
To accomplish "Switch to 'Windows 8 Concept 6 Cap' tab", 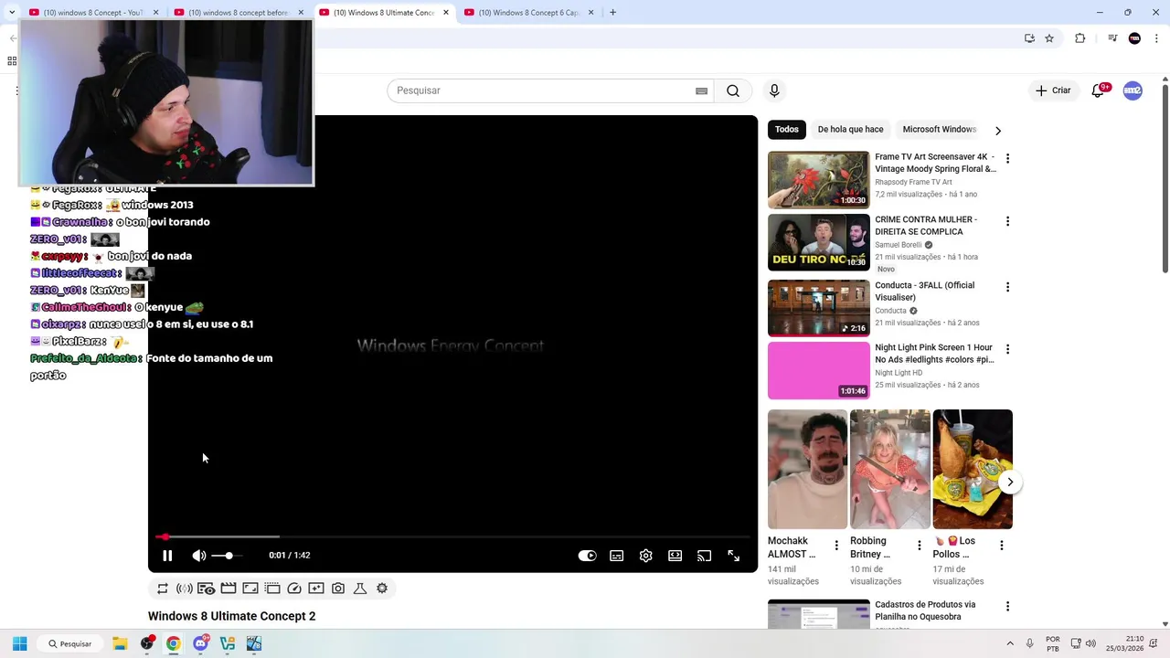I will 528,13.
